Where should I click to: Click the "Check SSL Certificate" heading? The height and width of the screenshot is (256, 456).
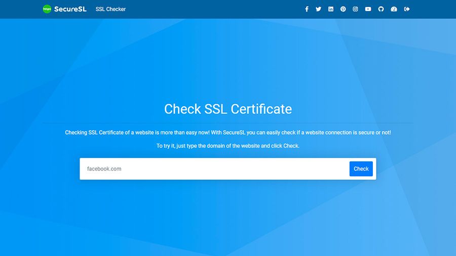pyautogui.click(x=228, y=109)
